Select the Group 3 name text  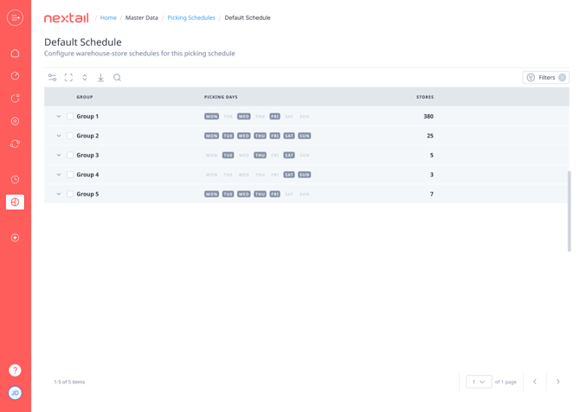coord(87,155)
